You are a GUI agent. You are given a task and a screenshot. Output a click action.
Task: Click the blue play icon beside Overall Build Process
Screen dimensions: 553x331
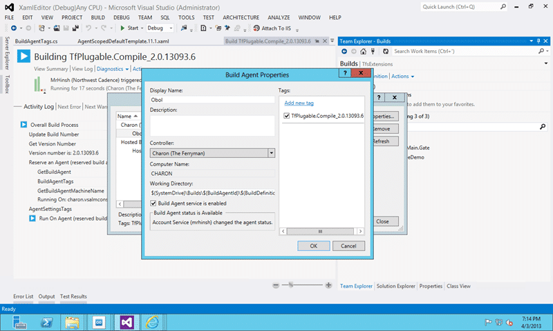coord(24,125)
